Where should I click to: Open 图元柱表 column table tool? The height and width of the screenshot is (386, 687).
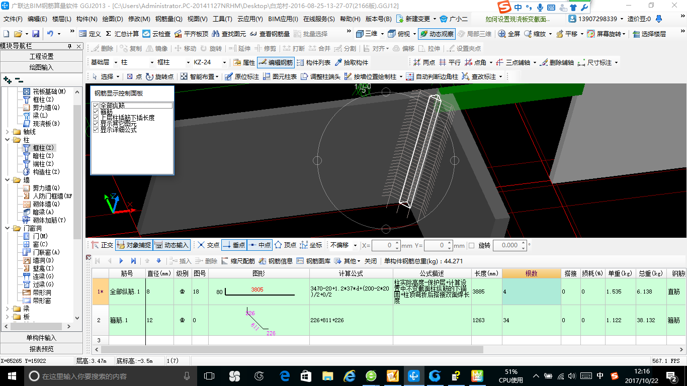280,77
